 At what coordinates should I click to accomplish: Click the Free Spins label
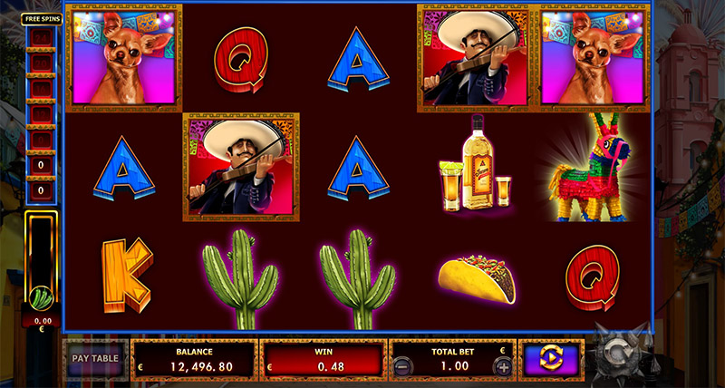tap(42, 19)
